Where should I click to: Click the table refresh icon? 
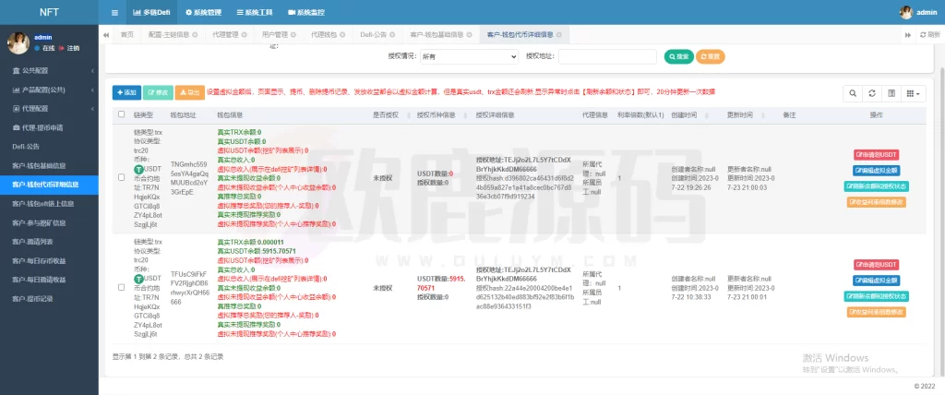coord(872,93)
